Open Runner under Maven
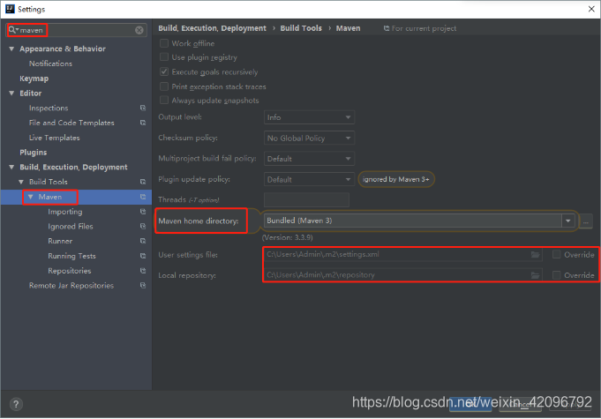 60,241
